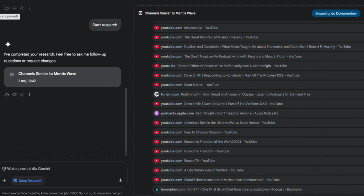Open Dualism and Calculation source link
This screenshot has width=364, height=196.
(258, 47)
